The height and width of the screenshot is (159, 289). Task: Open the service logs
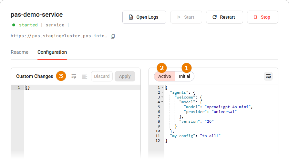pos(144,17)
